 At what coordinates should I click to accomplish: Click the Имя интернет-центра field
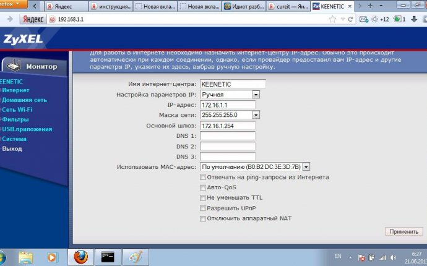233,84
